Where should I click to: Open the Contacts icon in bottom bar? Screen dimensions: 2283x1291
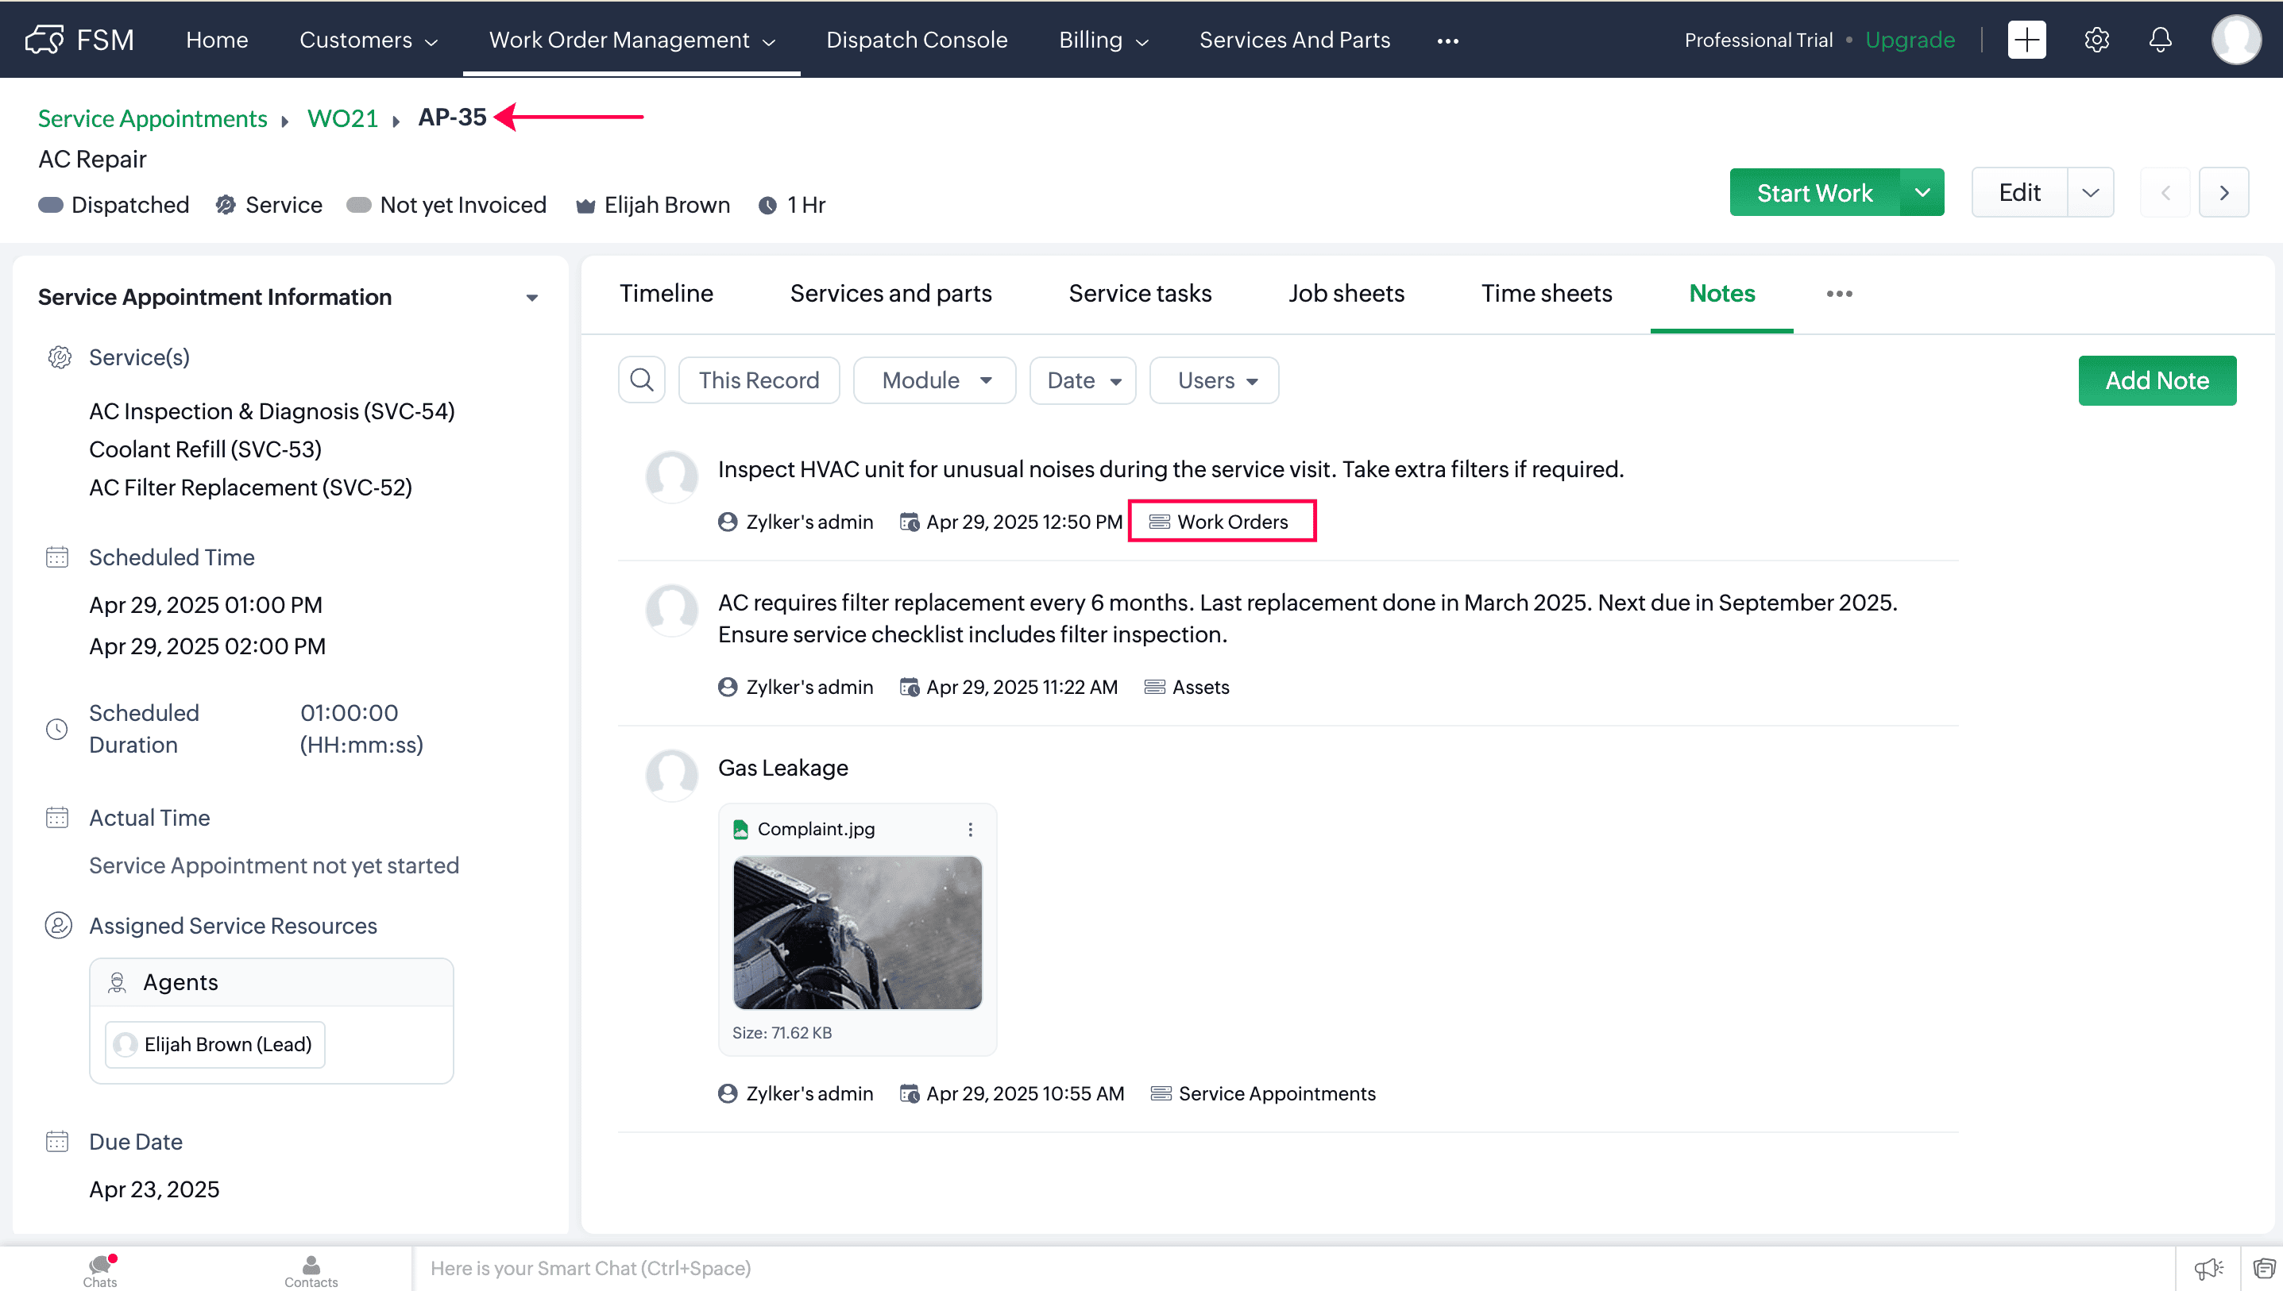(x=311, y=1269)
